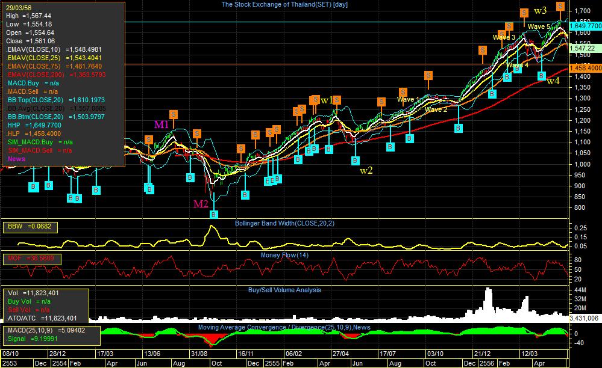Select the w1 wave annotation
This screenshot has width=602, height=368.
coord(327,100)
